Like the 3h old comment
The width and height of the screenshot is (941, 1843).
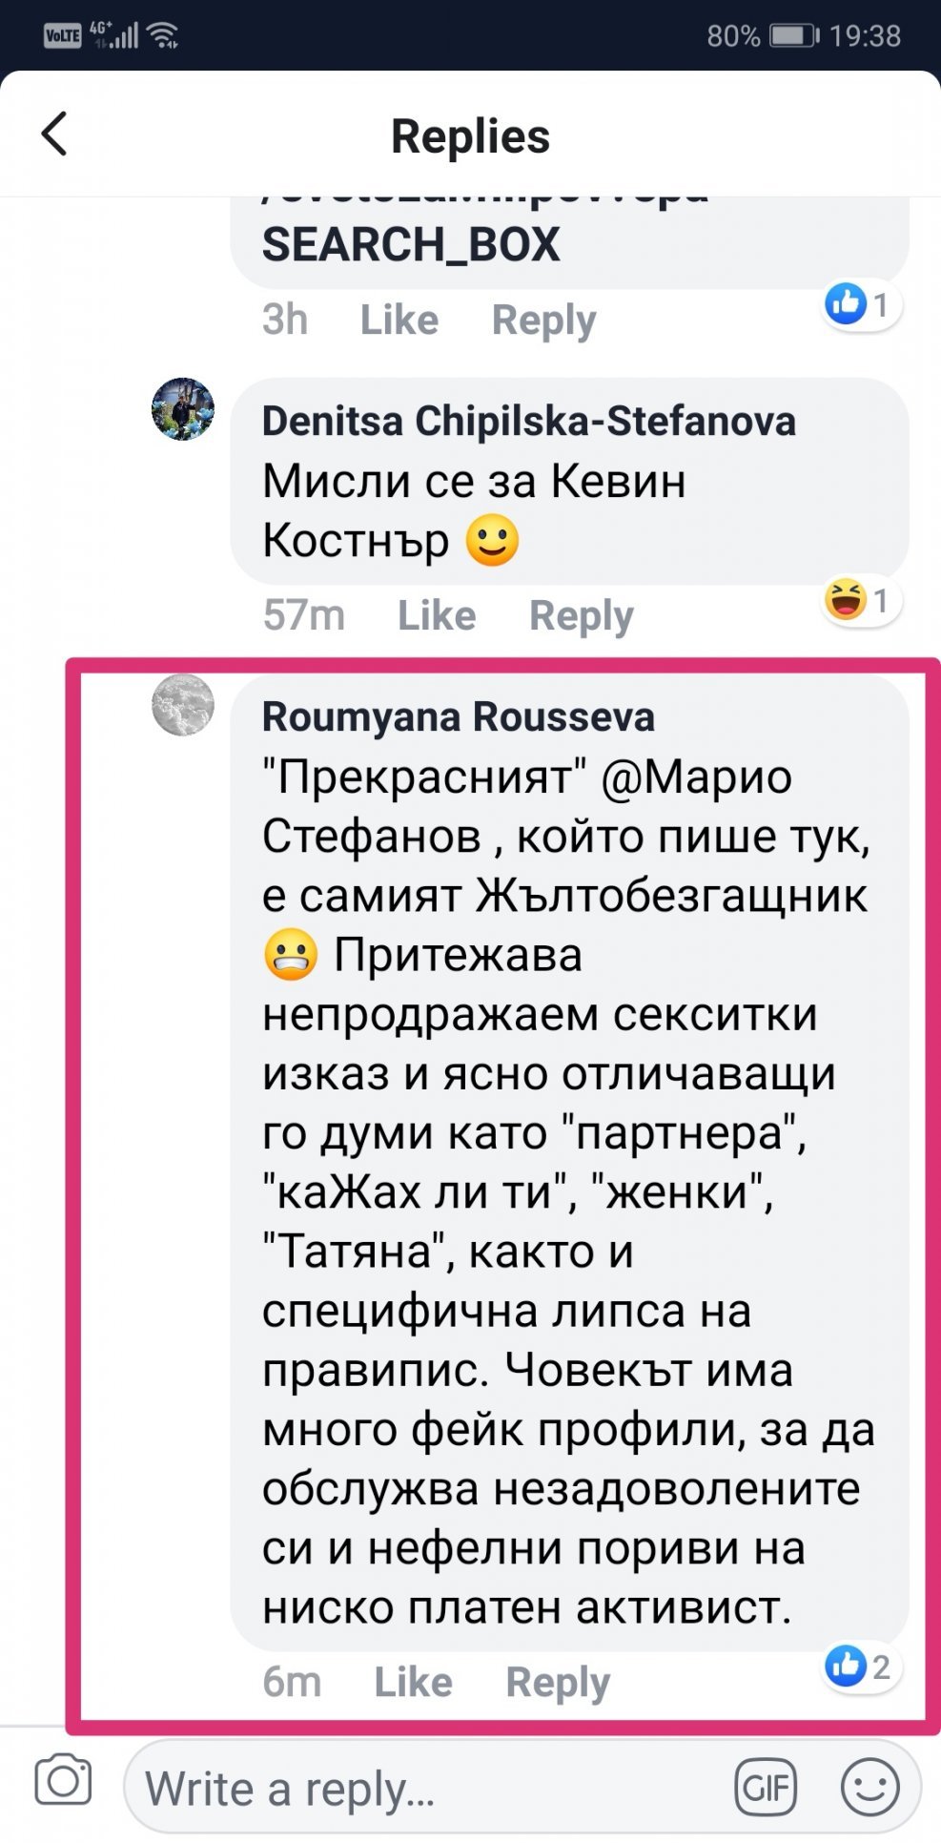coord(399,320)
